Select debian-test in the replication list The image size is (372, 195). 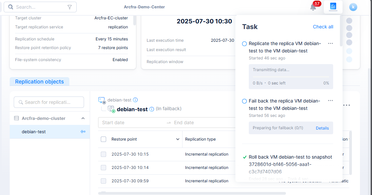click(x=34, y=132)
